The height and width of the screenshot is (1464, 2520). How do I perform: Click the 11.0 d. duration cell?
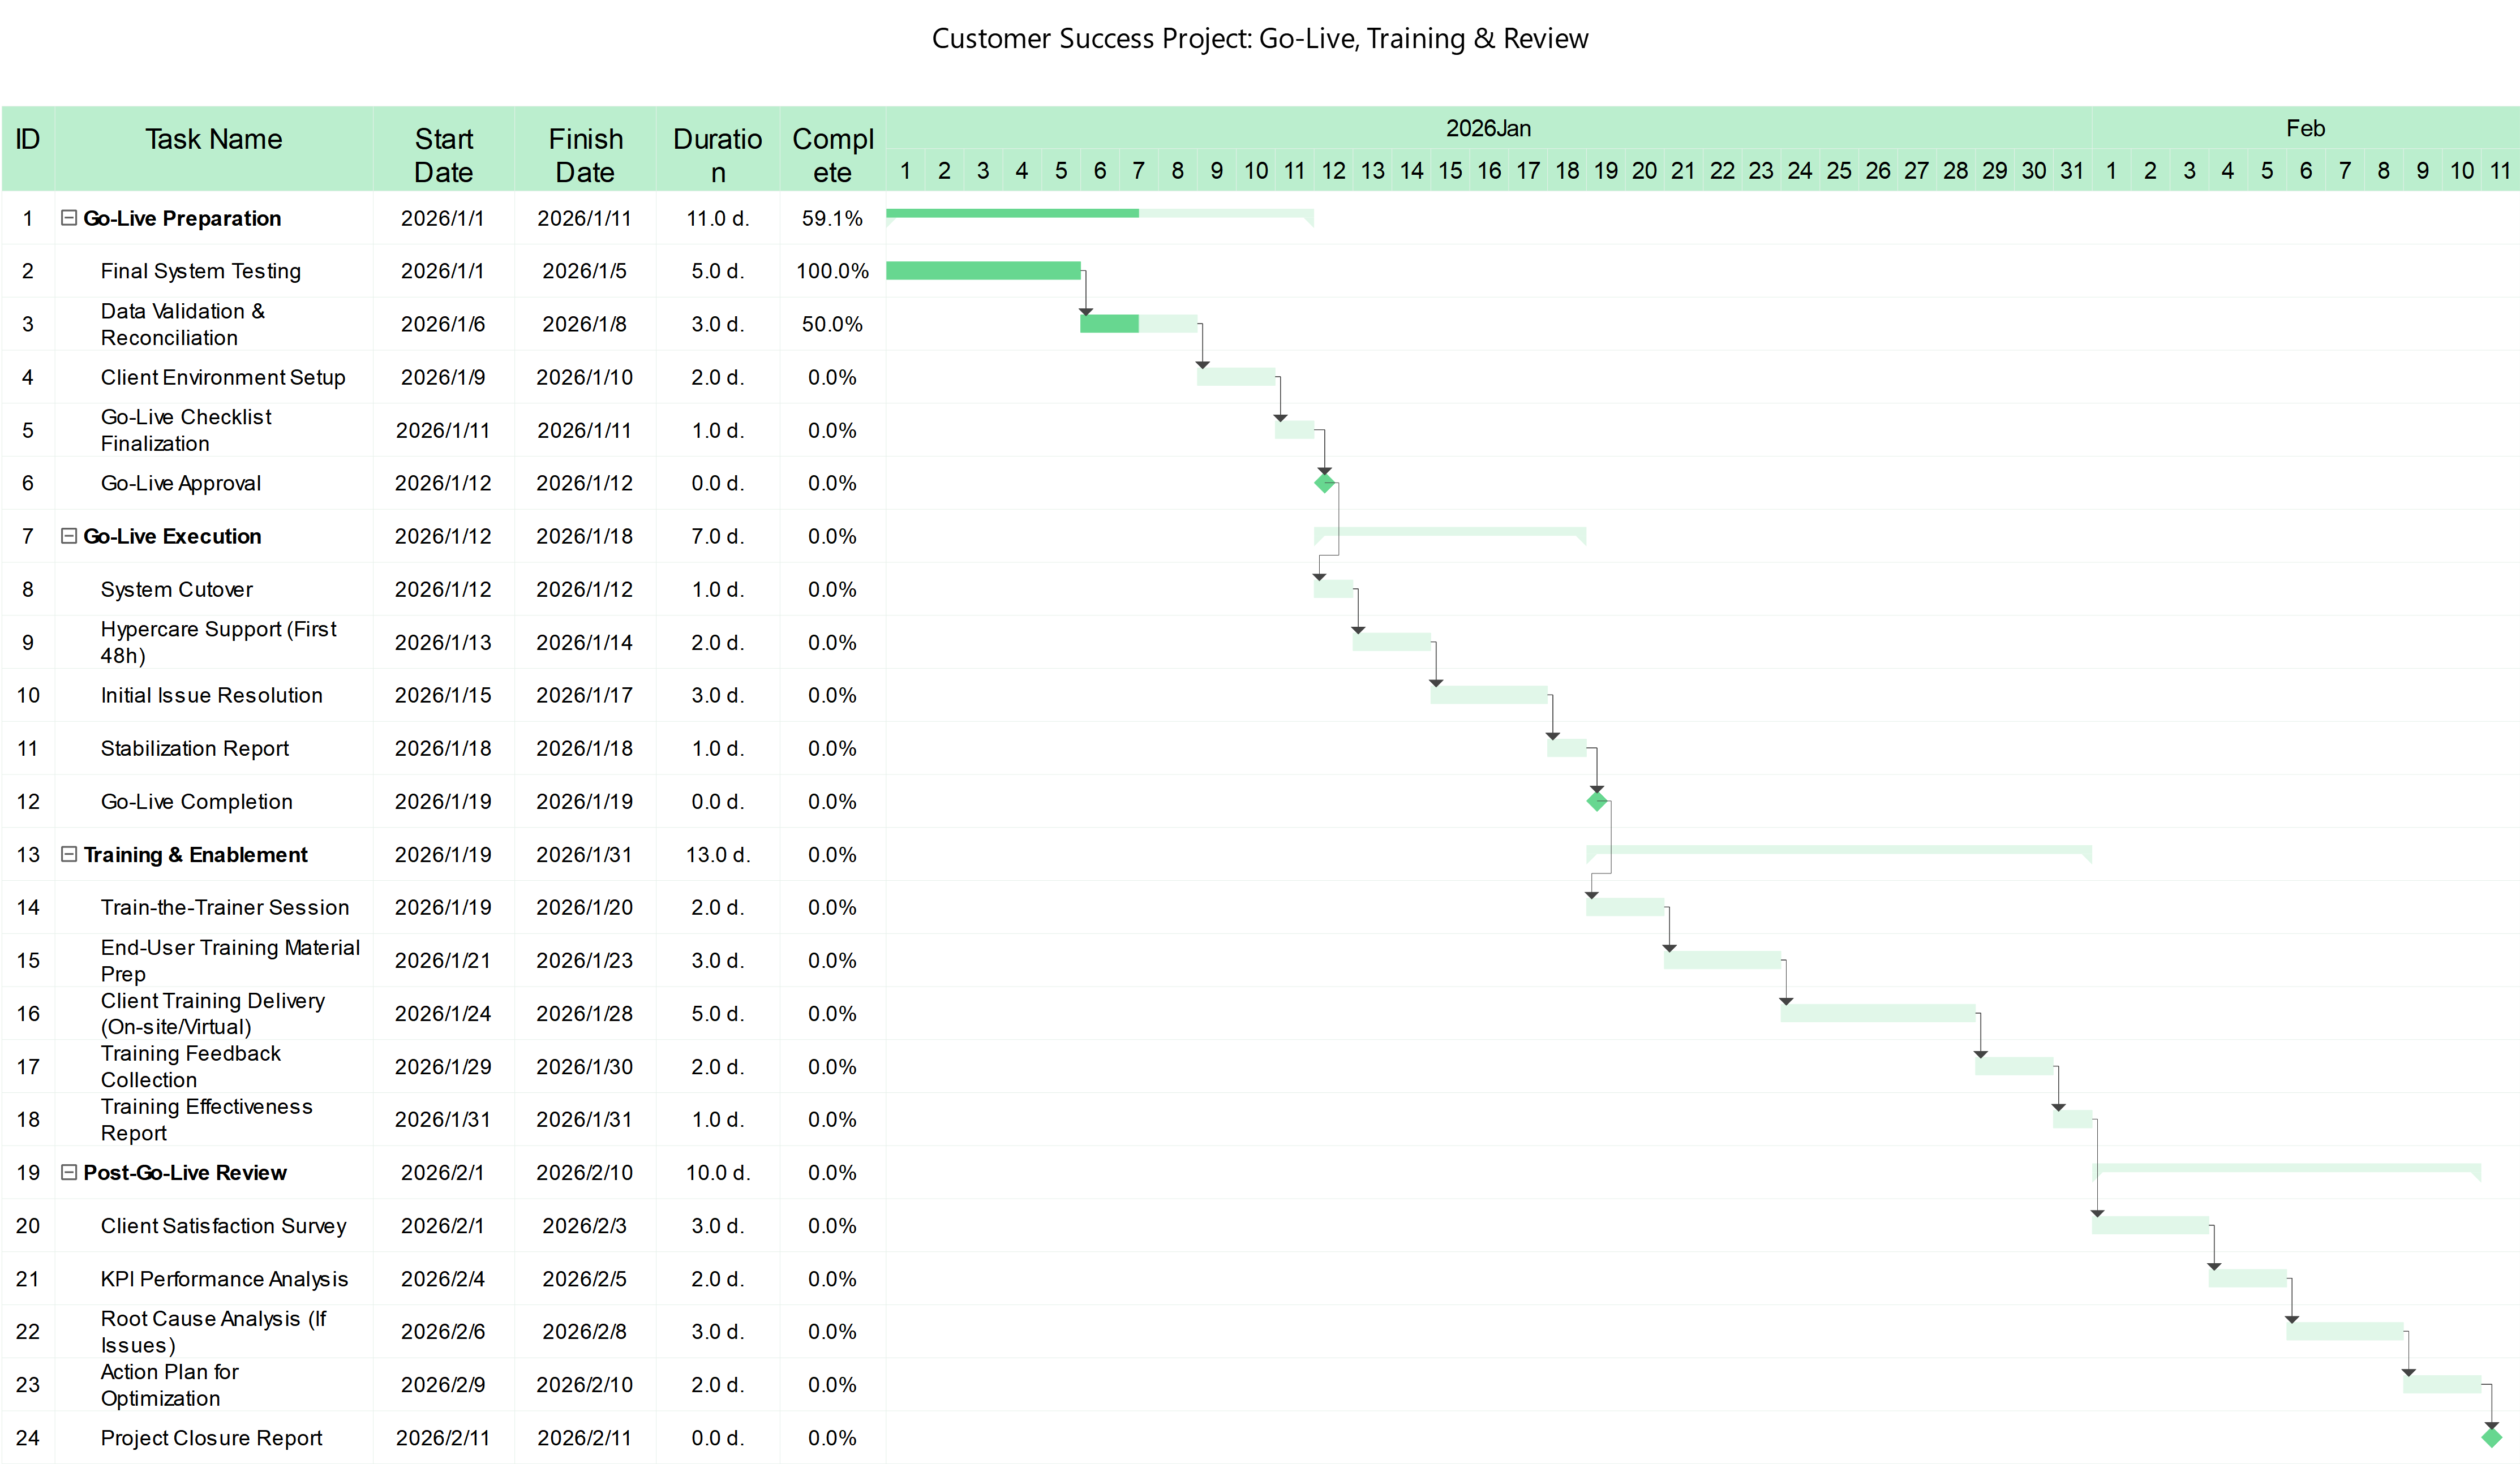pyautogui.click(x=718, y=218)
